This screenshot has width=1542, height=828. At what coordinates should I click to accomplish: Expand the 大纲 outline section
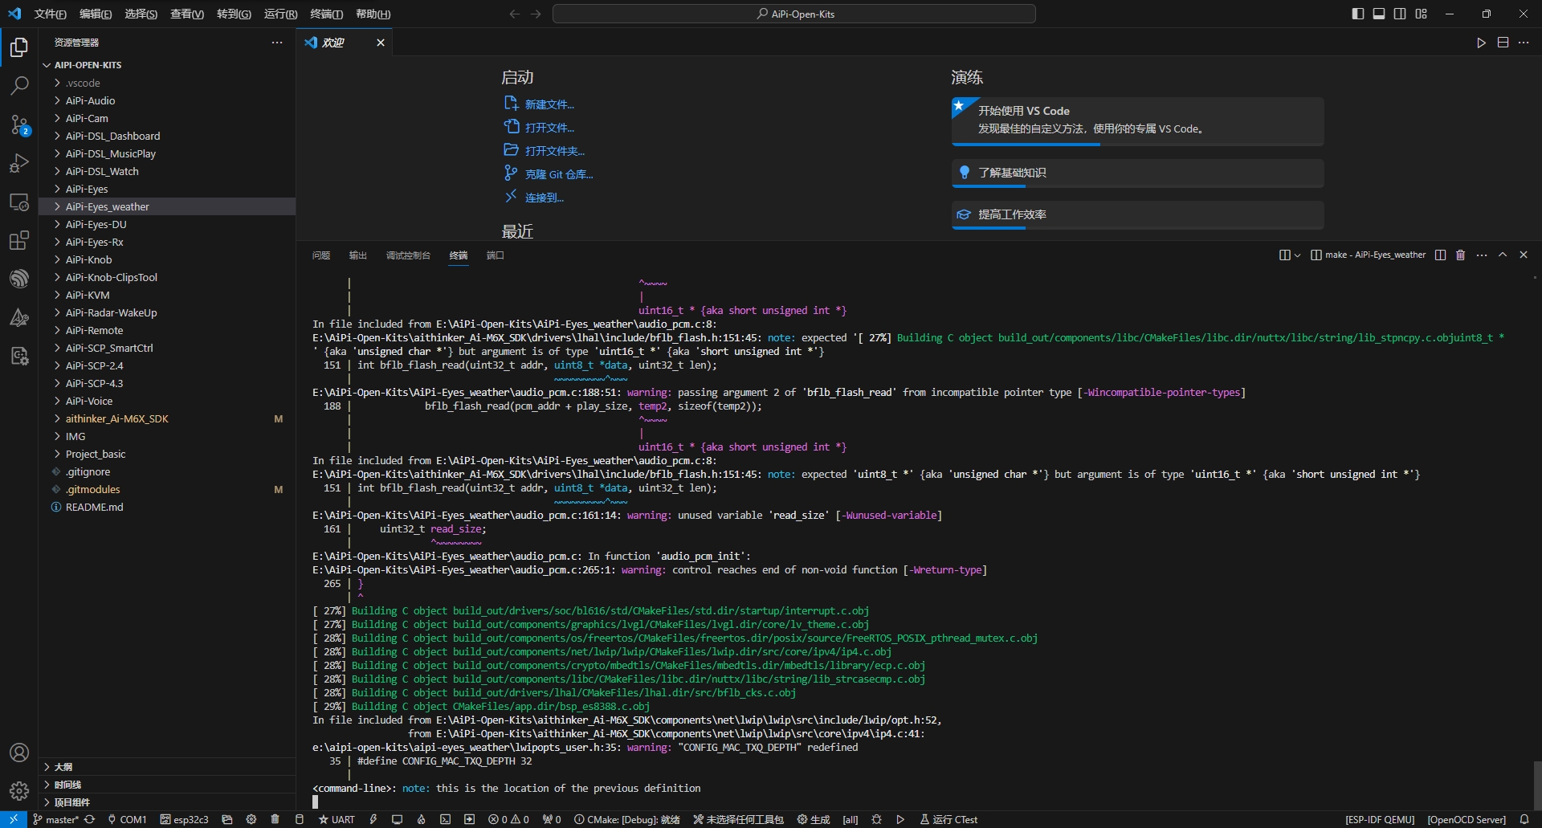tap(167, 766)
